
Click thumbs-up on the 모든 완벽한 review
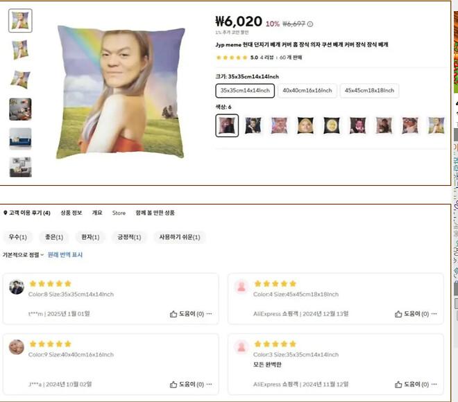pyautogui.click(x=398, y=384)
